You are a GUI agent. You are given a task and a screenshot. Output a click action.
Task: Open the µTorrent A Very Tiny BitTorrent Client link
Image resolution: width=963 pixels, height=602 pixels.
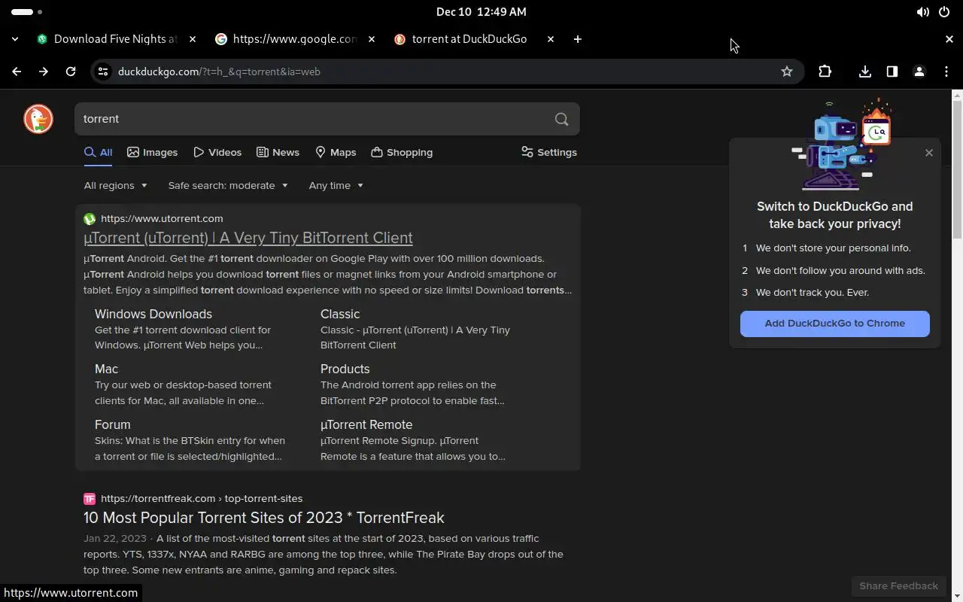tap(248, 238)
